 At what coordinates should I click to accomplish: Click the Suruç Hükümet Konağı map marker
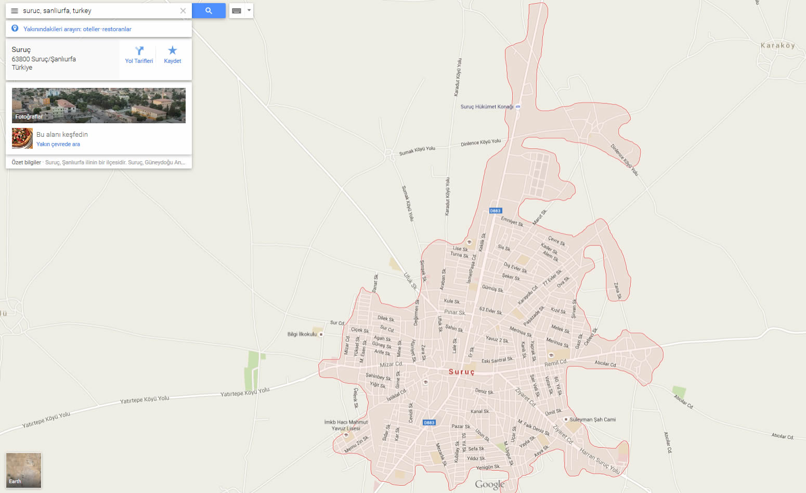516,107
